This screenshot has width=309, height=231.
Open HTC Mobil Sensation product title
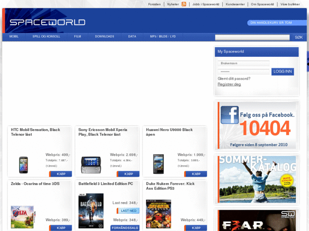35,132
